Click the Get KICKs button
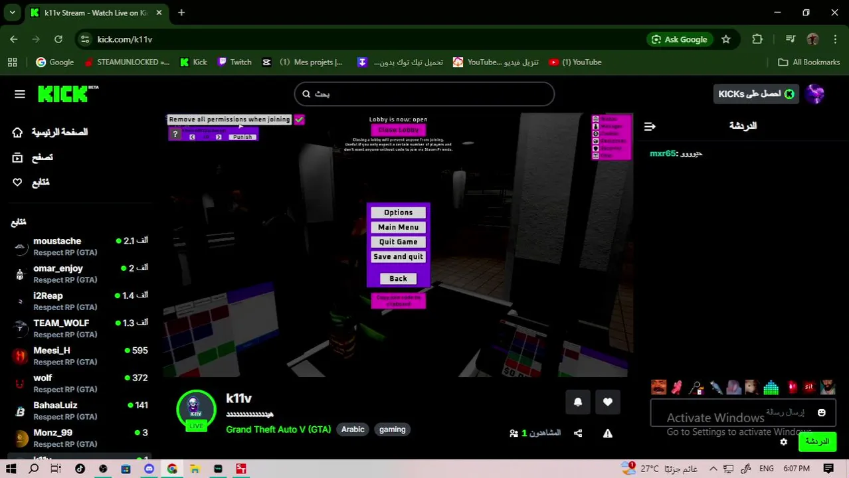The image size is (849, 478). 755,94
